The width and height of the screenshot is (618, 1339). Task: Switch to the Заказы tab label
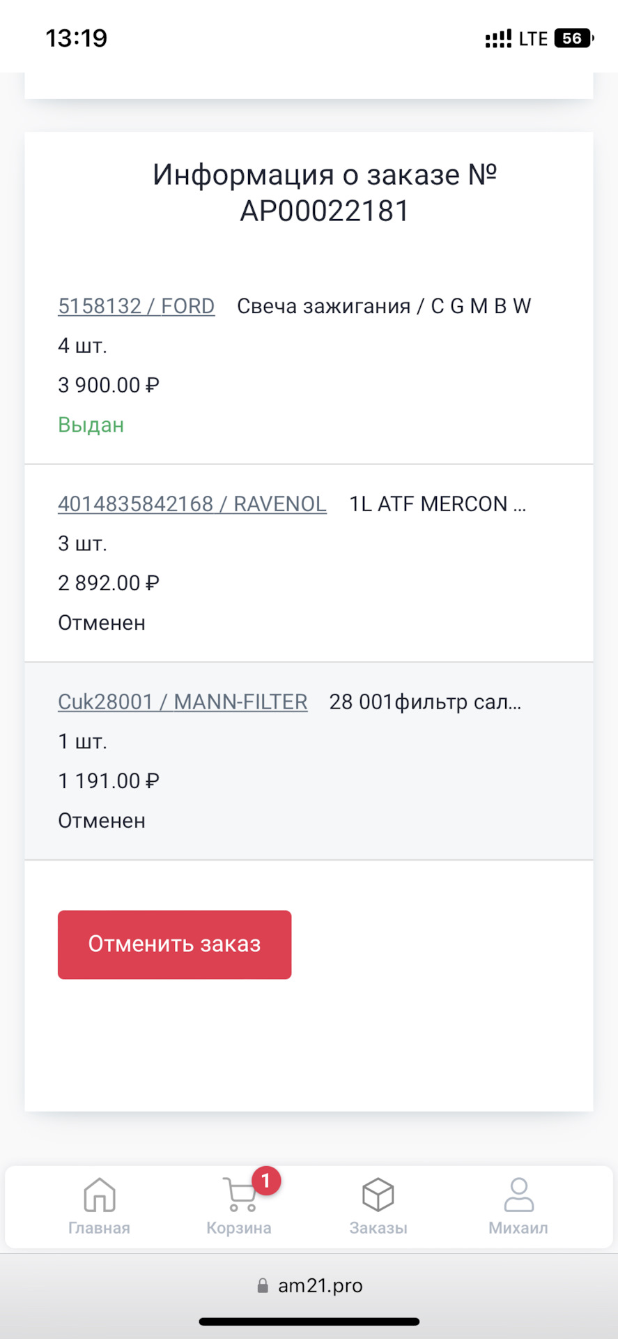(x=378, y=1228)
